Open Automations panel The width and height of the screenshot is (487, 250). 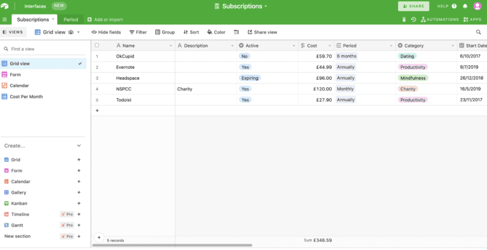[439, 20]
